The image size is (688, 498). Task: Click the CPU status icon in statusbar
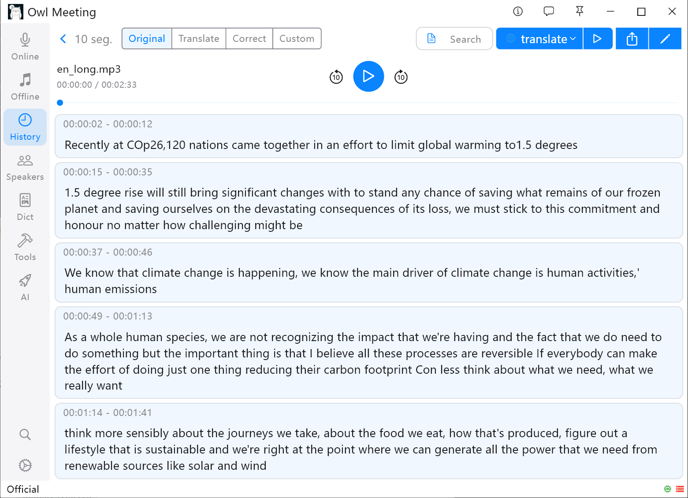coord(667,489)
